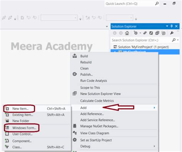The height and width of the screenshot is (152, 182).
Task: Click the magnifier in Search Solution Explorer box
Action: point(174,40)
